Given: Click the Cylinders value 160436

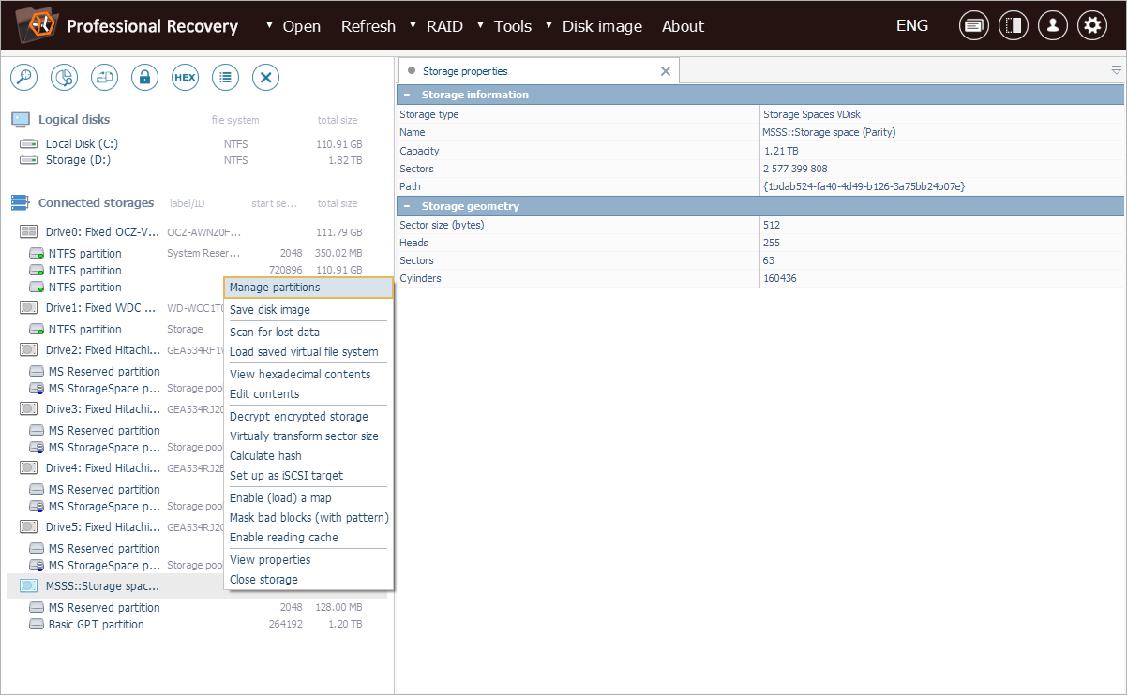Looking at the screenshot, I should pos(780,278).
